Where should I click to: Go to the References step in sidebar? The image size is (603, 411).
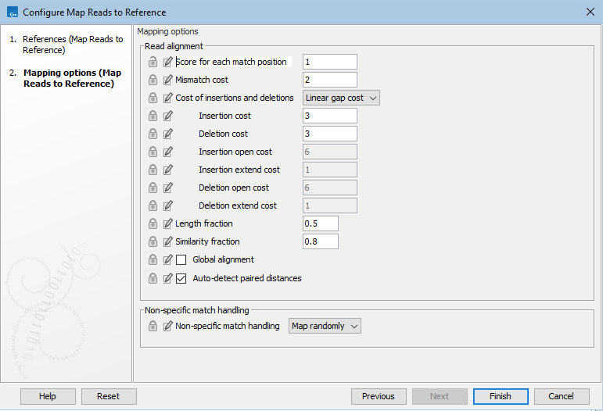tap(72, 45)
